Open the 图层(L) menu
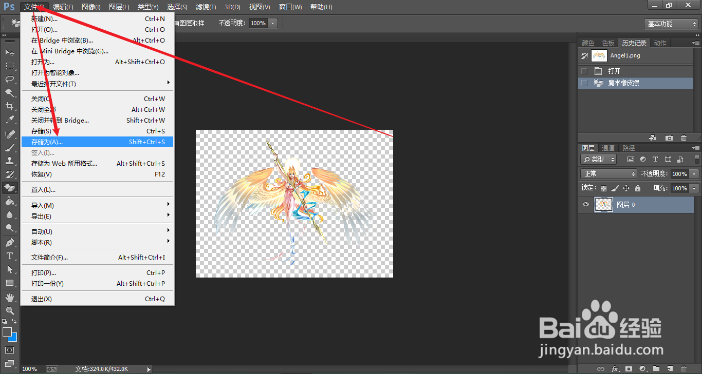This screenshot has width=702, height=374. 119,7
